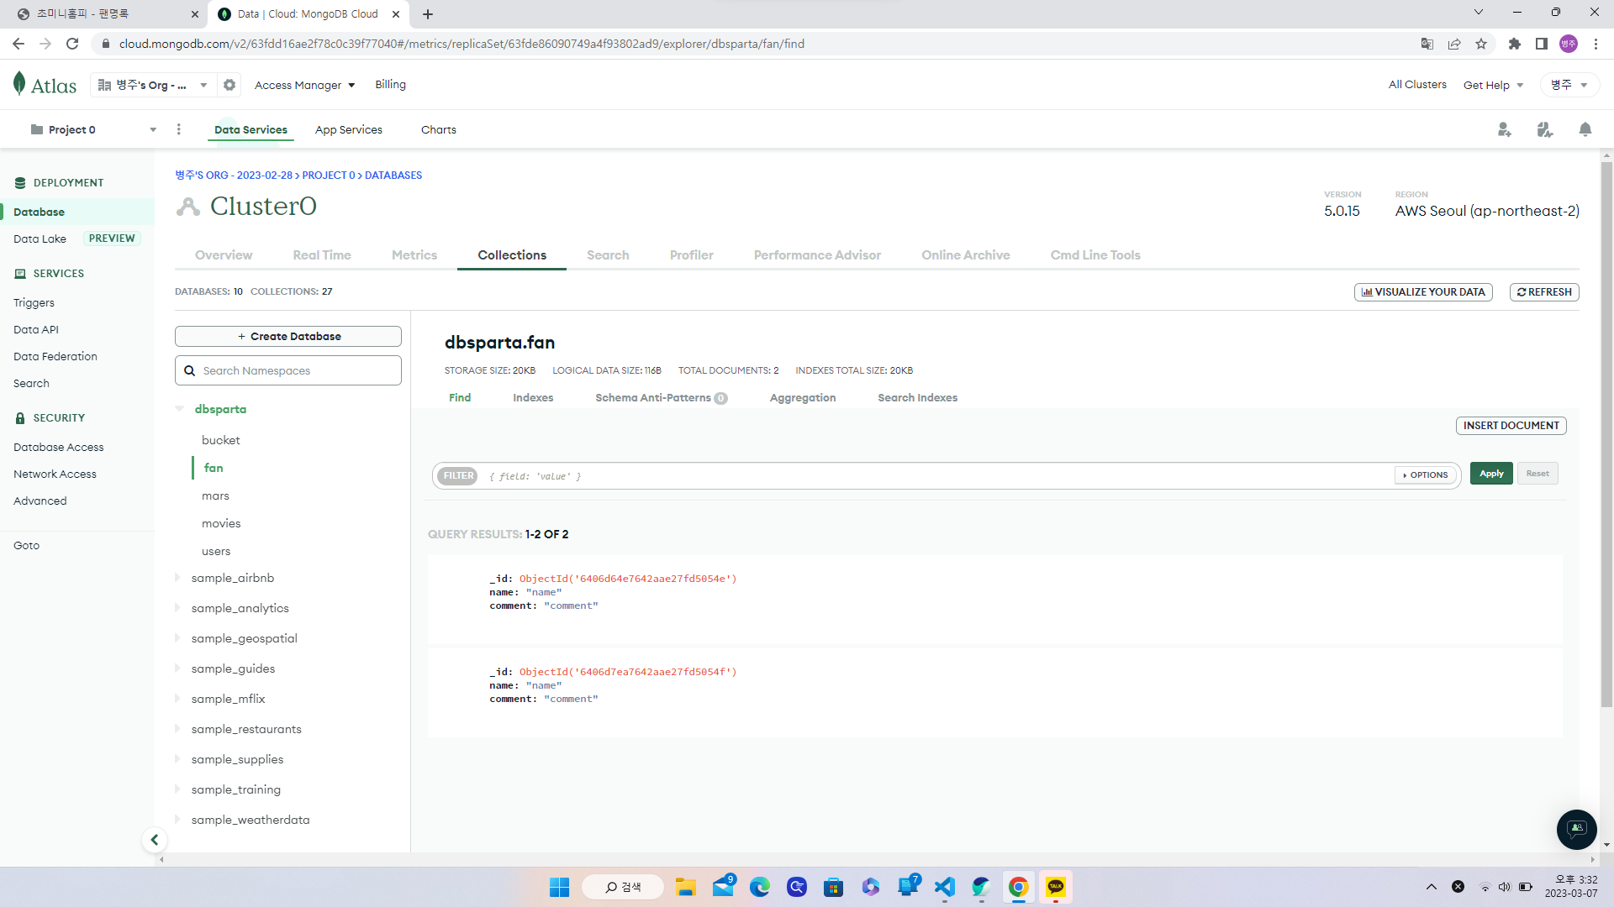Screen dimensions: 1614x907
Task: Click INSERT DOCUMENT button
Action: coord(1511,426)
